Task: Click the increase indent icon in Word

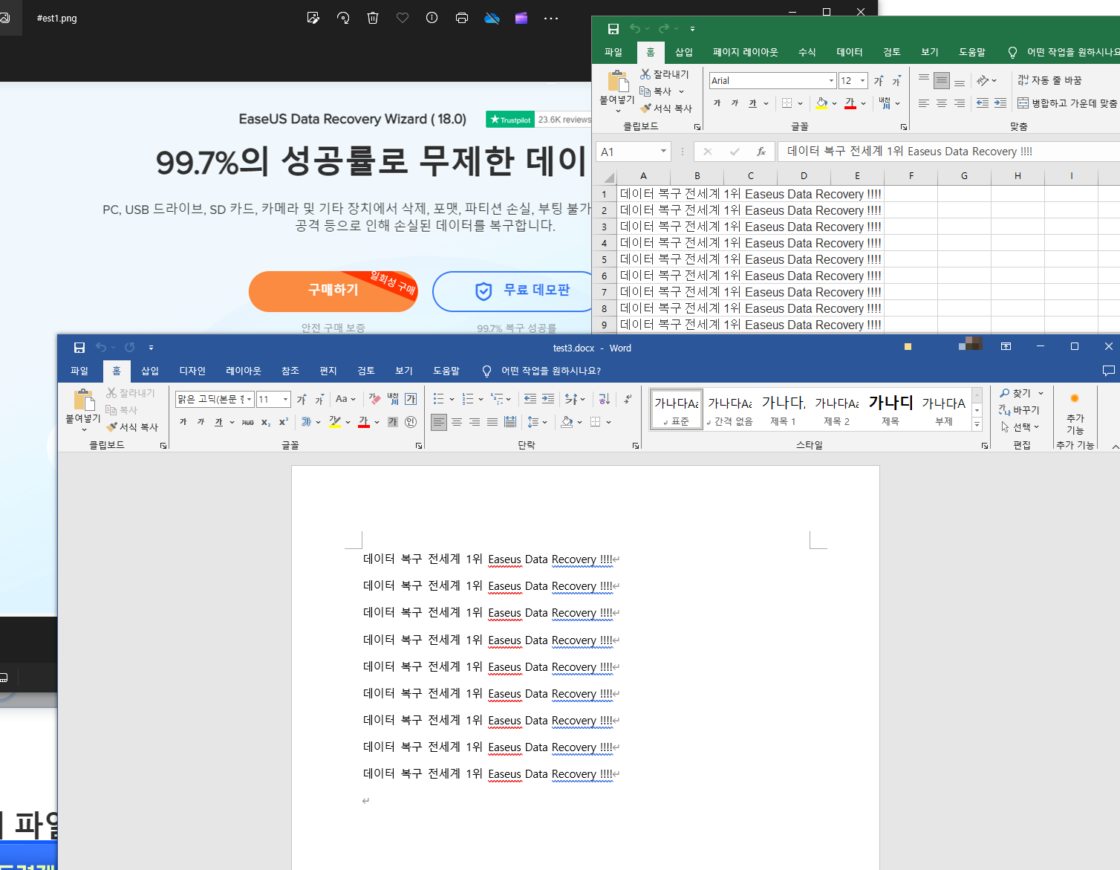Action: (x=548, y=399)
